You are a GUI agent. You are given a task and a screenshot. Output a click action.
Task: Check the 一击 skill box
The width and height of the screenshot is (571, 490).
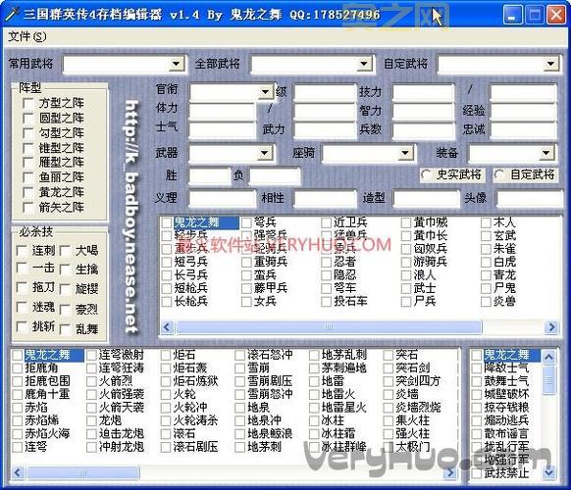[x=22, y=269]
